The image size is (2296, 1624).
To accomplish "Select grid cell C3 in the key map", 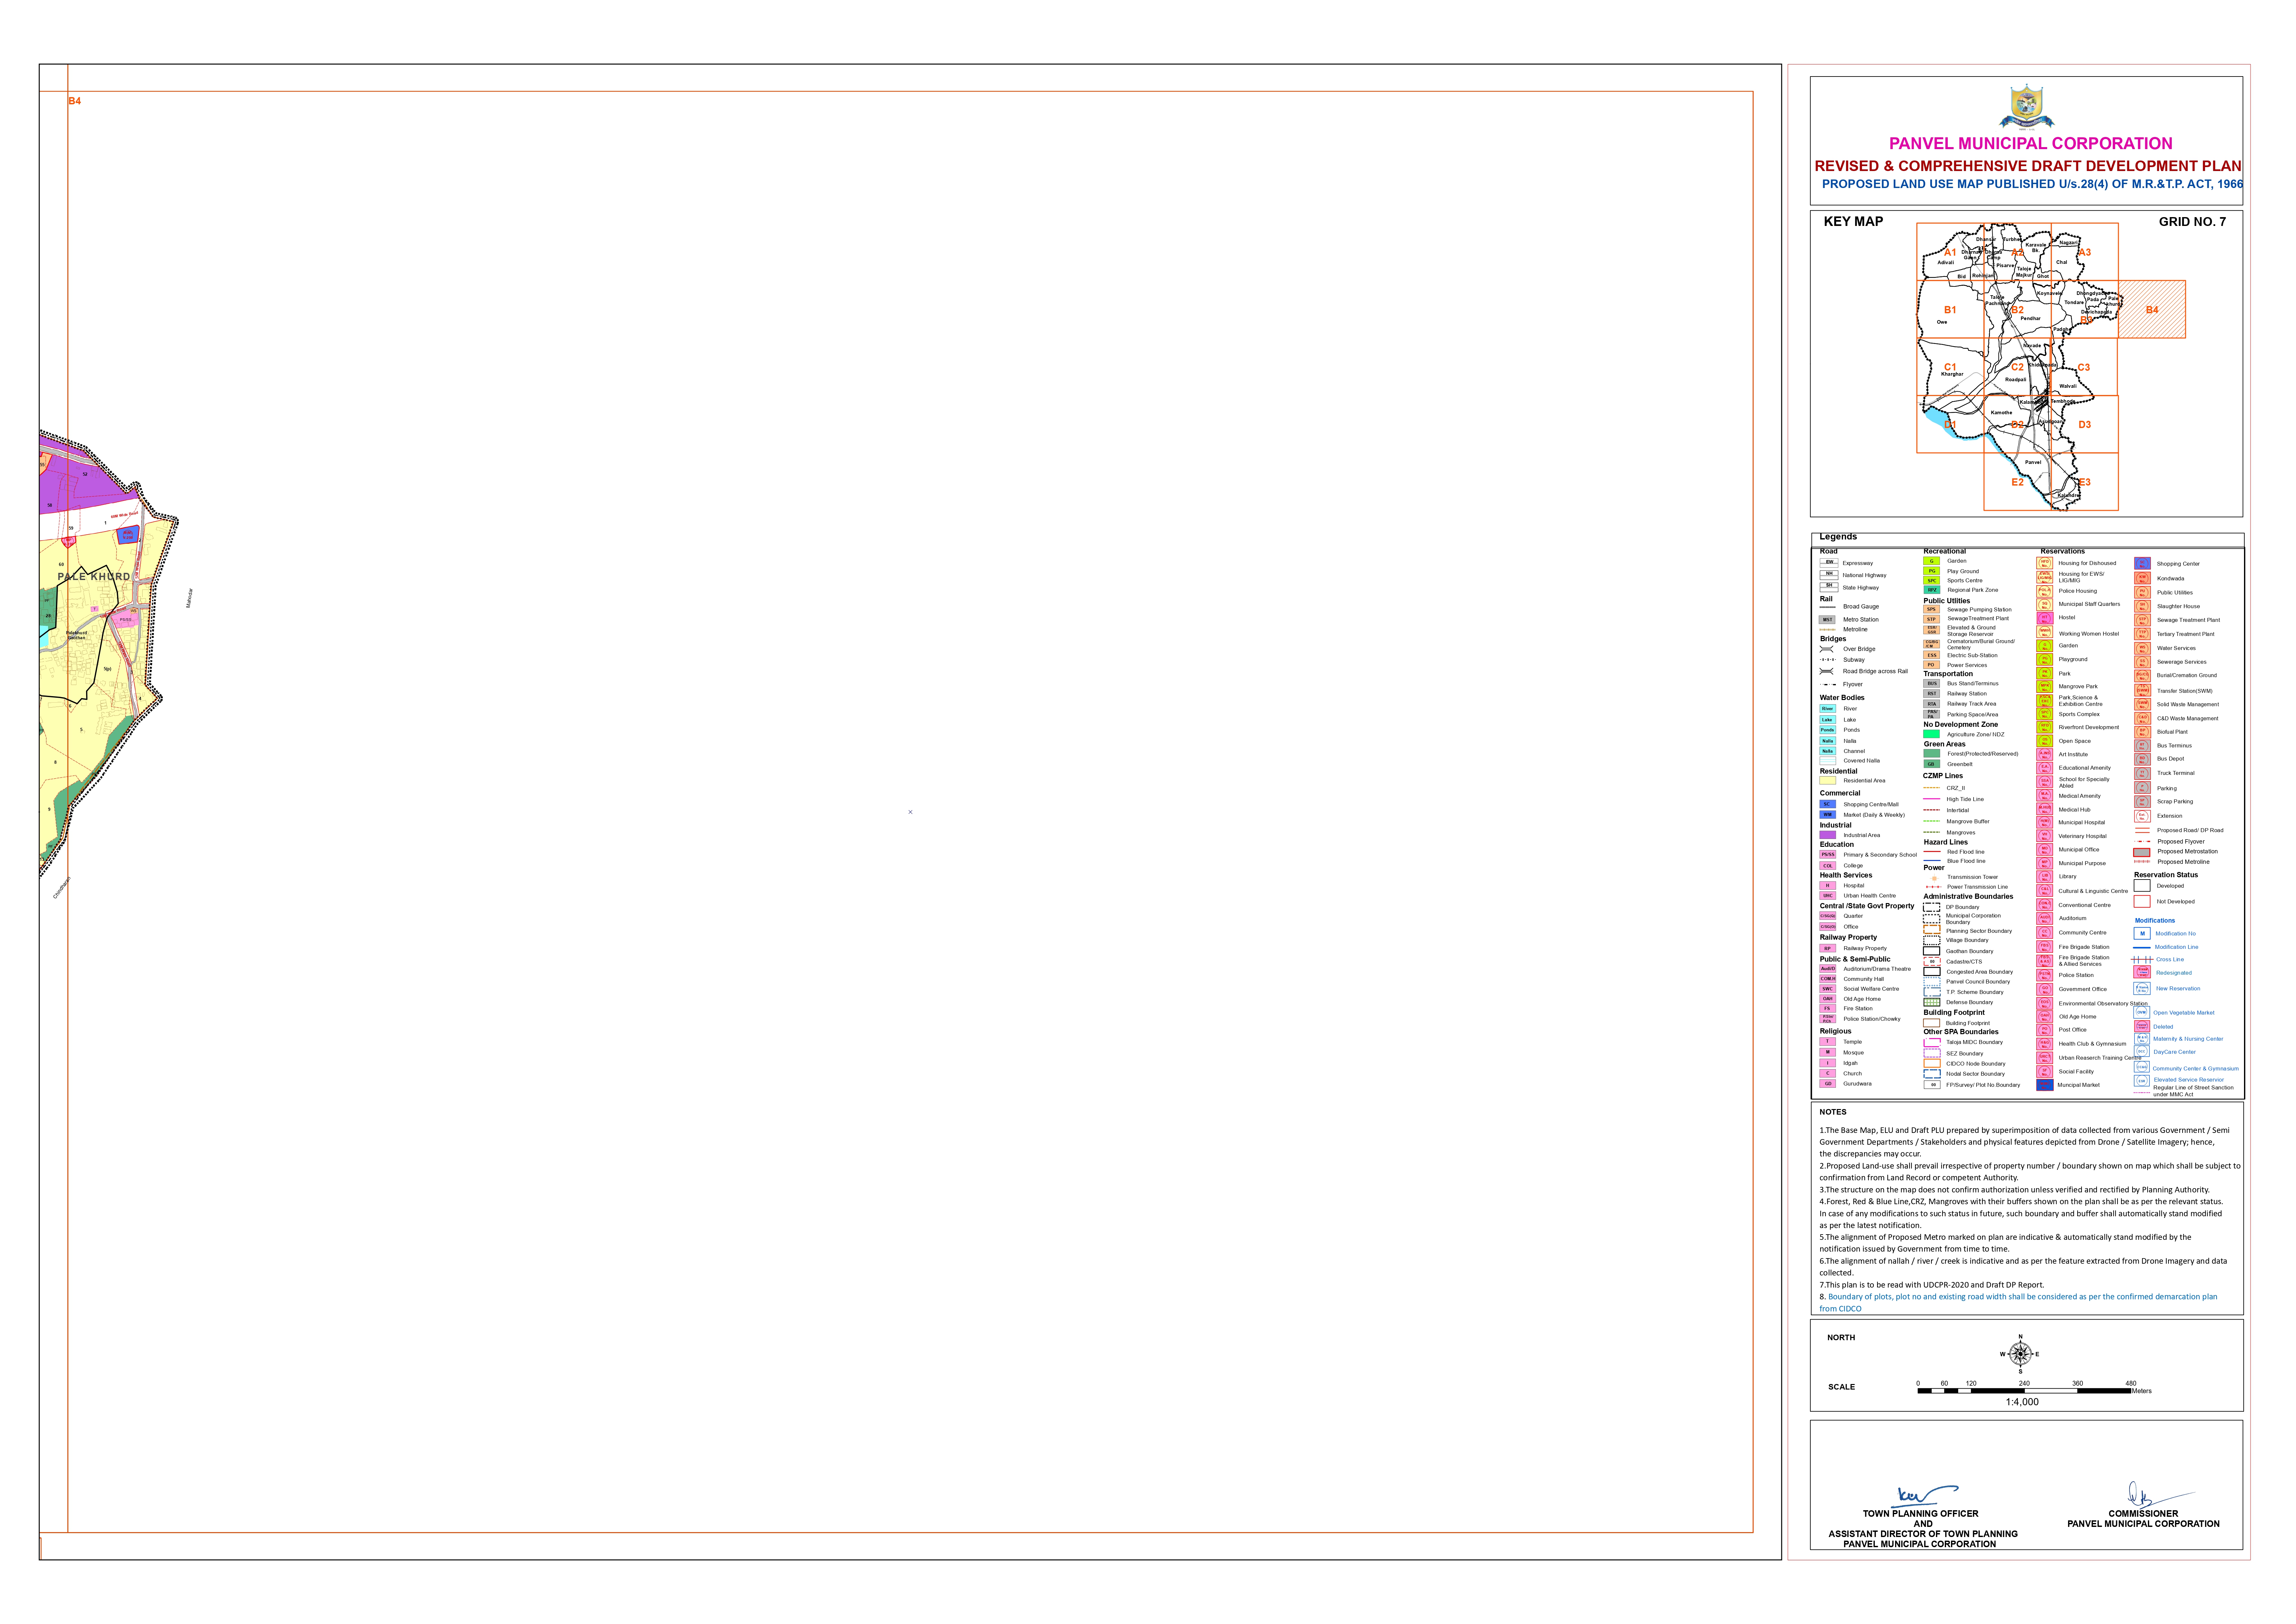I will pos(2084,367).
